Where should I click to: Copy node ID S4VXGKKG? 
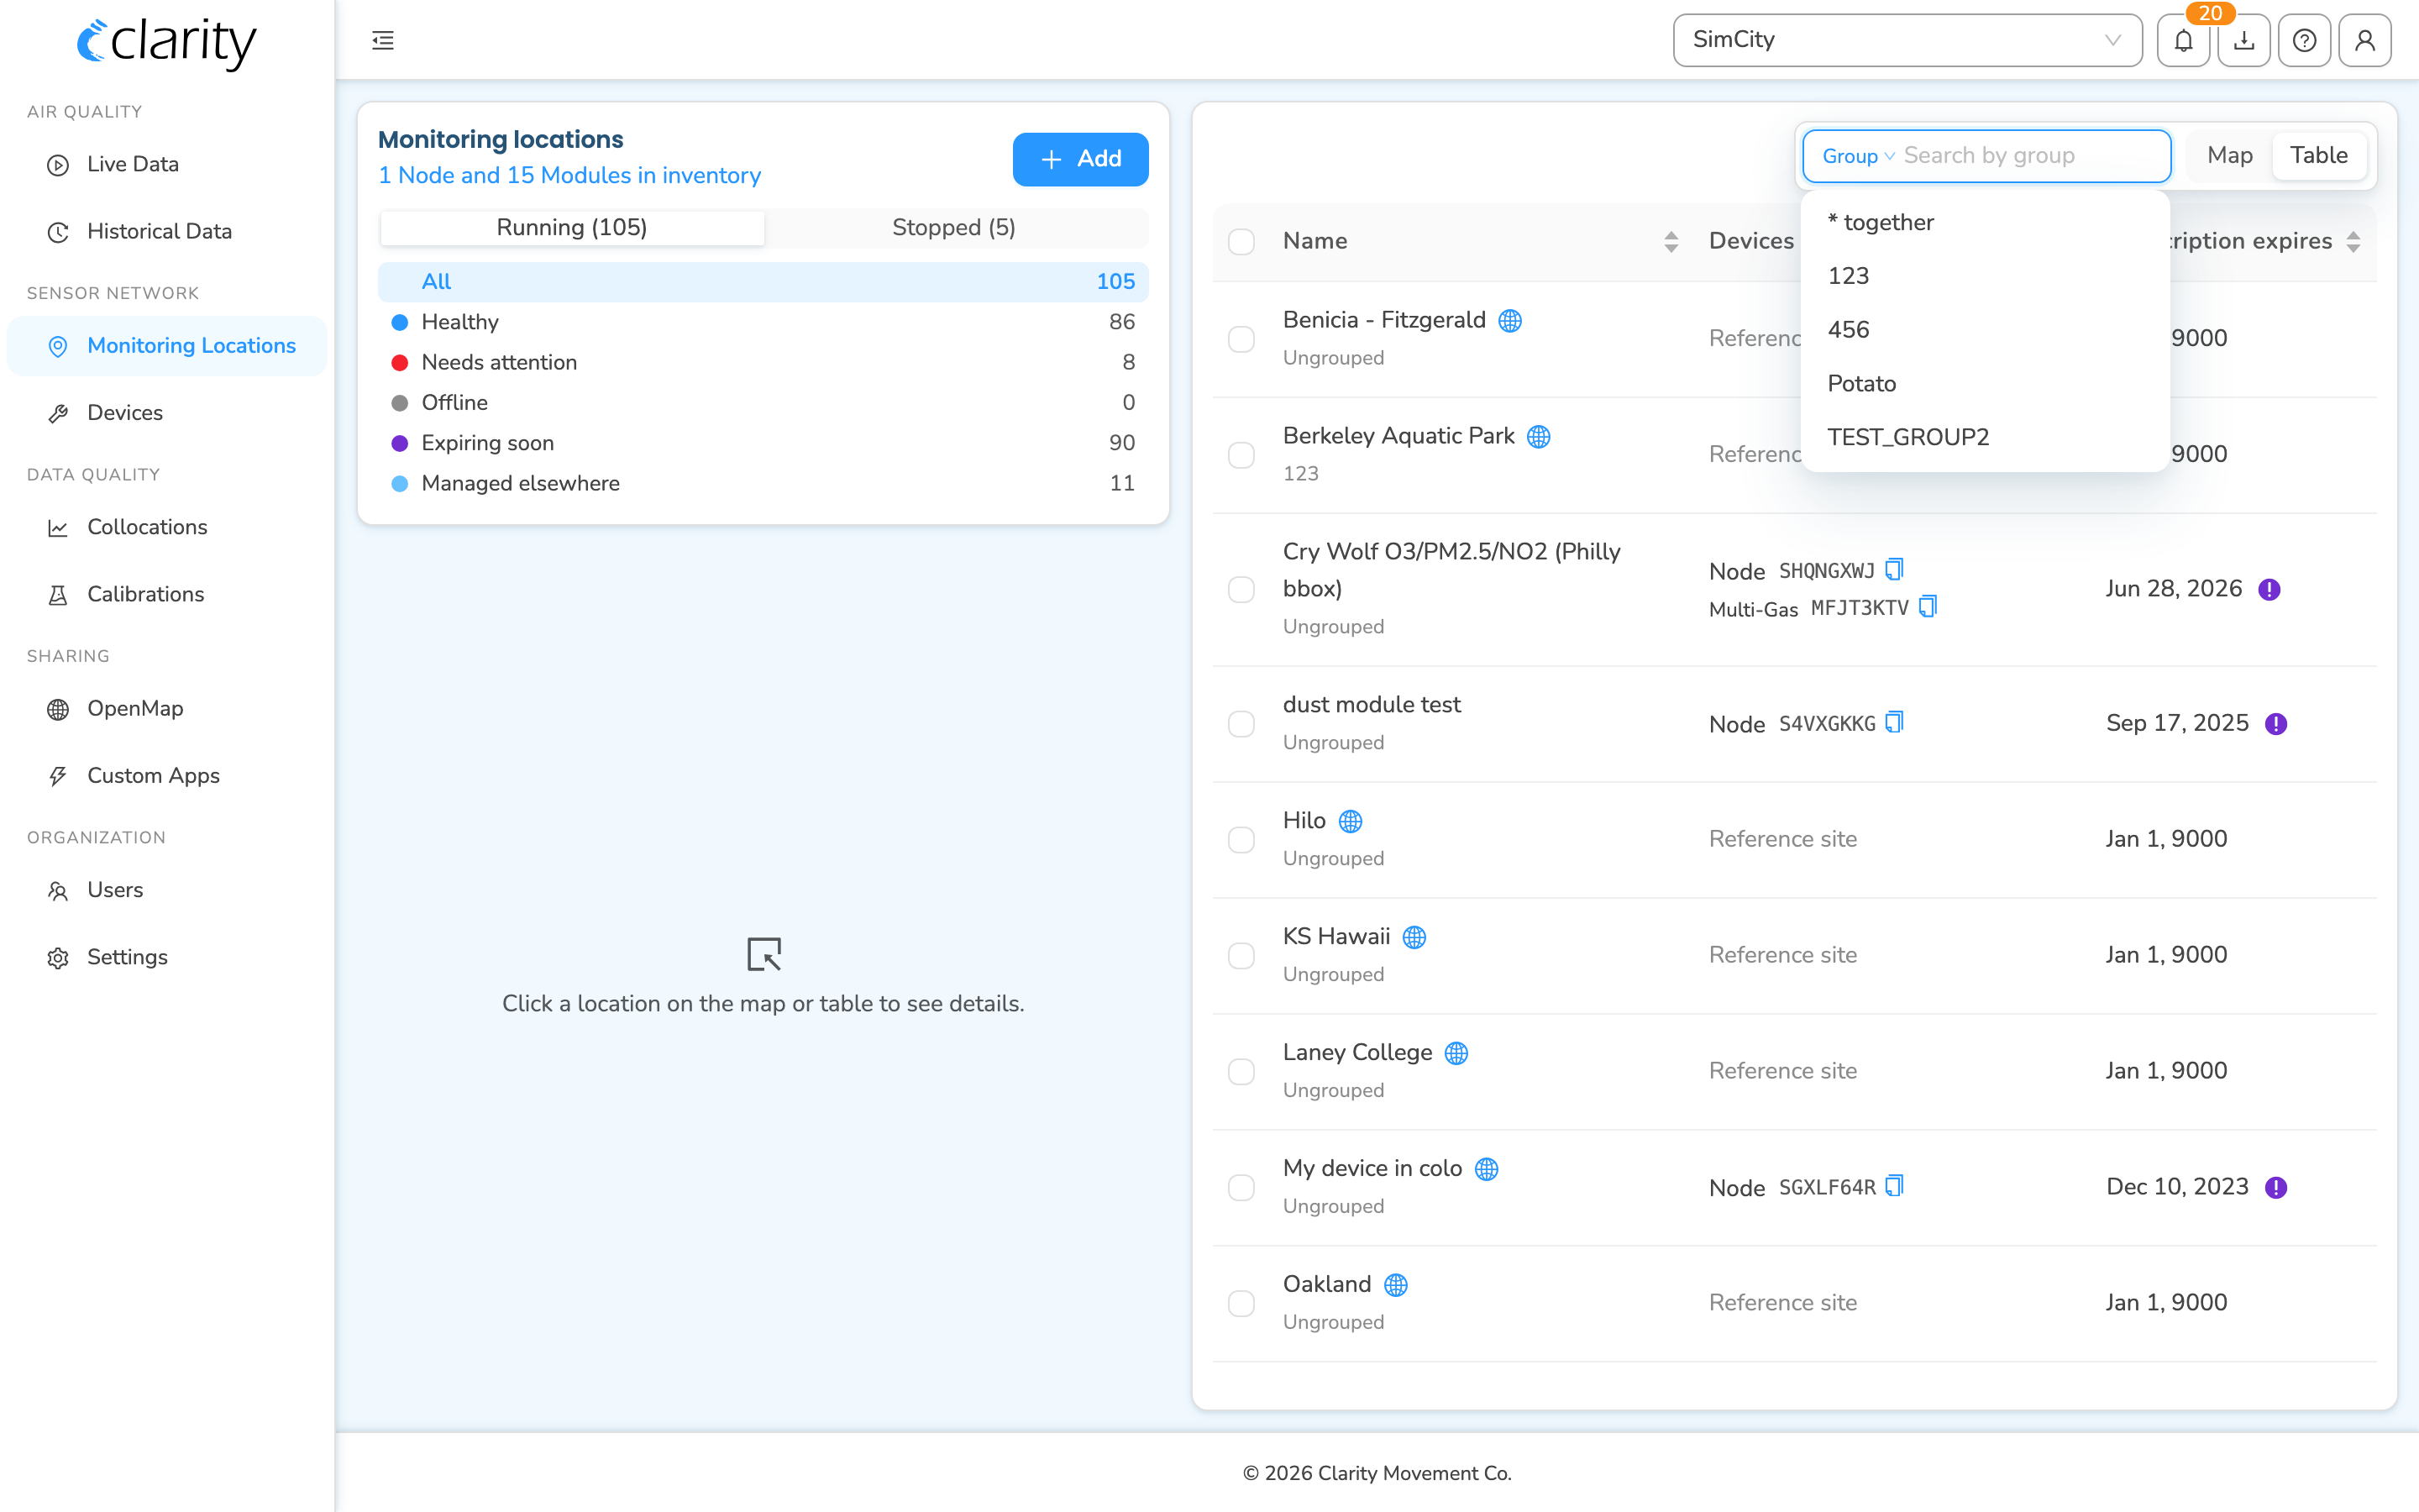1894,722
